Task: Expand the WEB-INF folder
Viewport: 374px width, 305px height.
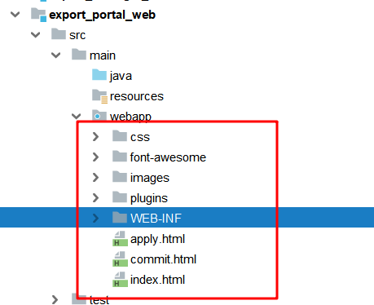Action: click(x=95, y=218)
